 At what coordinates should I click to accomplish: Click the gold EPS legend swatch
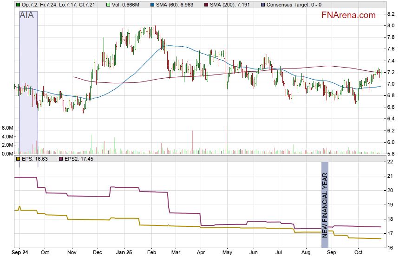click(18, 159)
